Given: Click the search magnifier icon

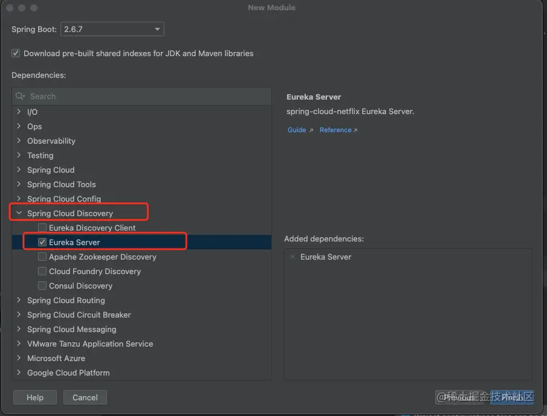Looking at the screenshot, I should click(x=20, y=96).
